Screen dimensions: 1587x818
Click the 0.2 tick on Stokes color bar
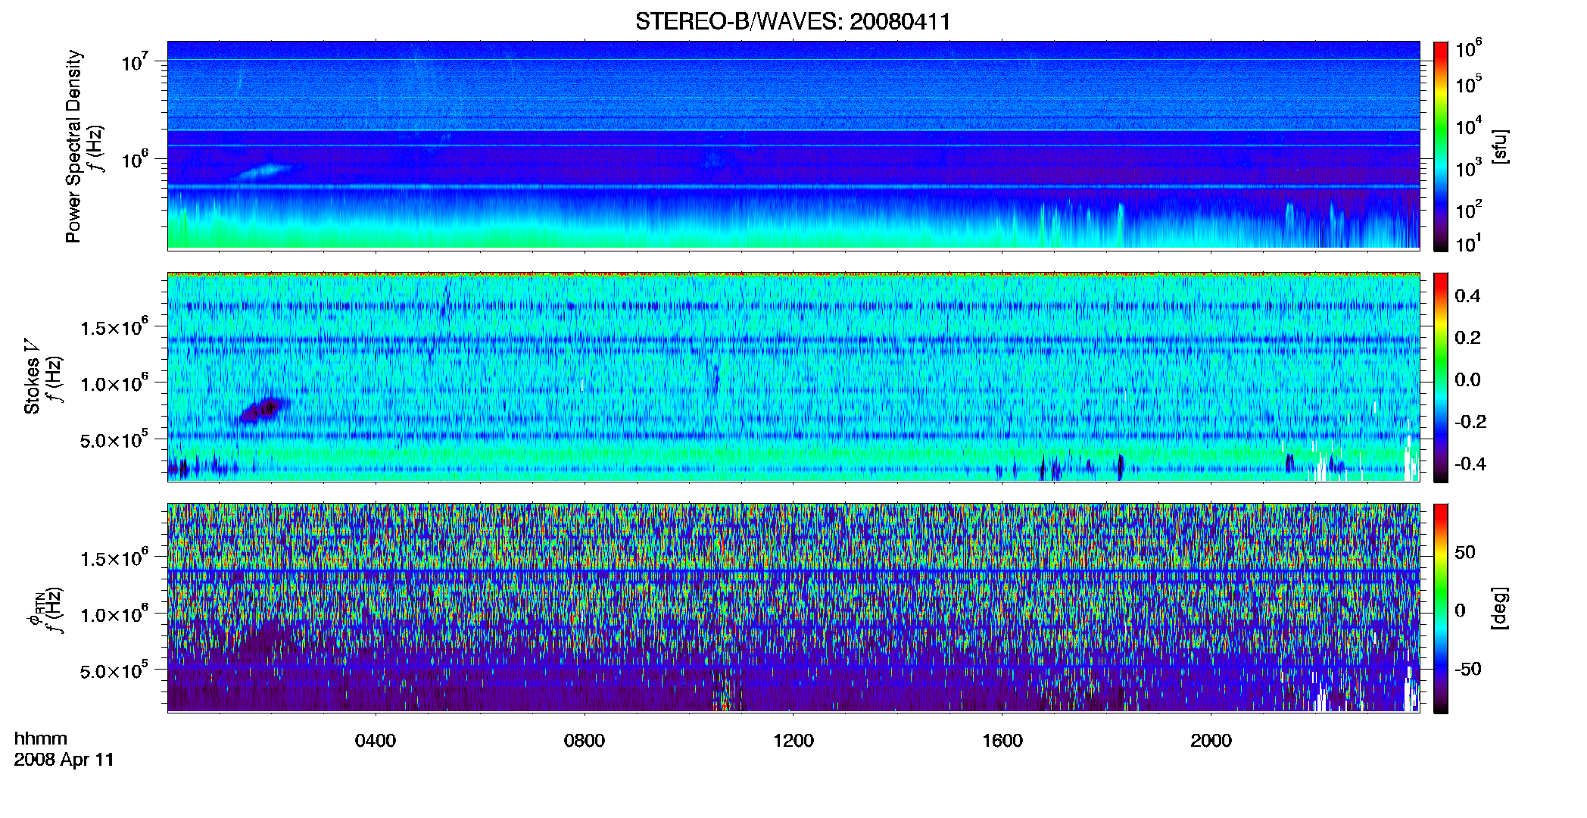(x=1467, y=338)
